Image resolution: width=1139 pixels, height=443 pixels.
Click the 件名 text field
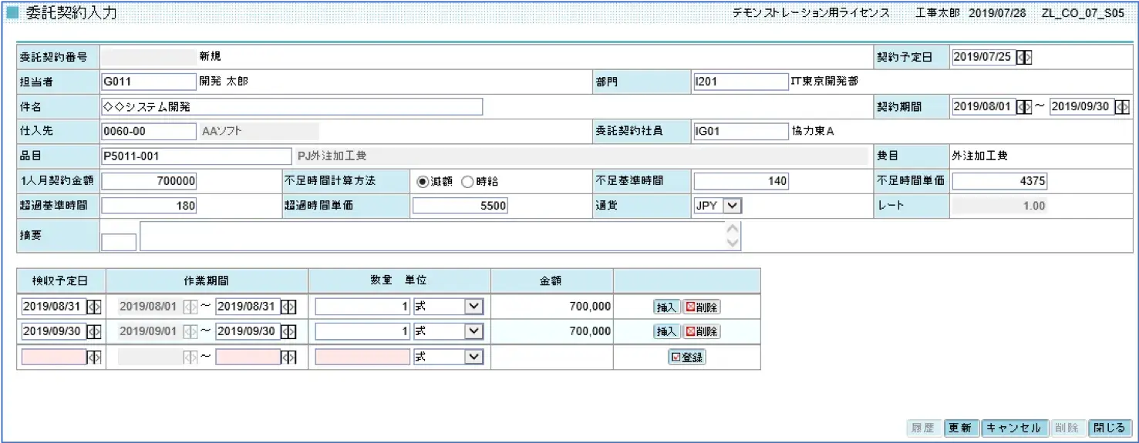291,106
